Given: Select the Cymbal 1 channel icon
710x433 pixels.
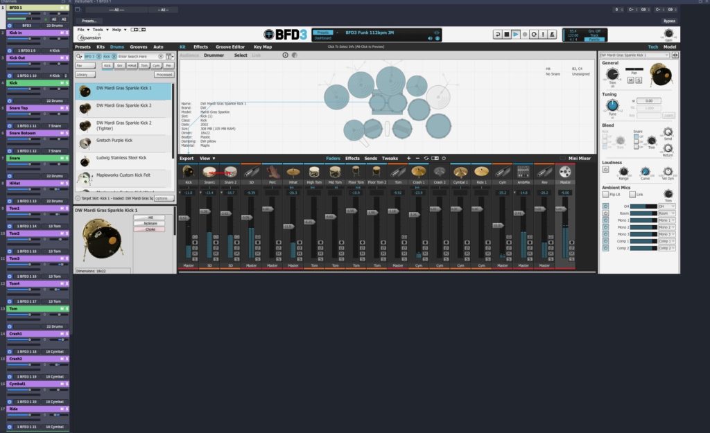Looking at the screenshot, I should [x=460, y=172].
